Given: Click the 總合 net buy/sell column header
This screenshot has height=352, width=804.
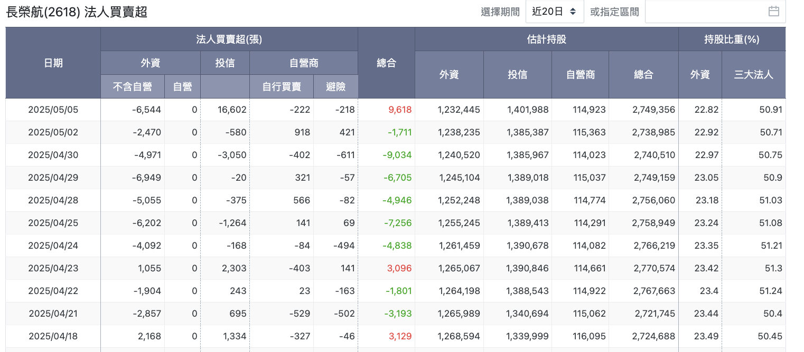Looking at the screenshot, I should pyautogui.click(x=387, y=63).
